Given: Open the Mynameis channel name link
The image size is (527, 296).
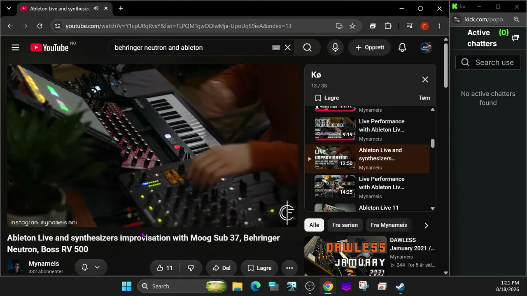Looking at the screenshot, I should click(x=44, y=264).
